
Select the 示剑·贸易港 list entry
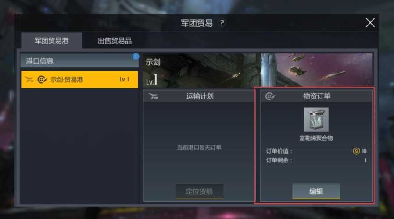80,80
